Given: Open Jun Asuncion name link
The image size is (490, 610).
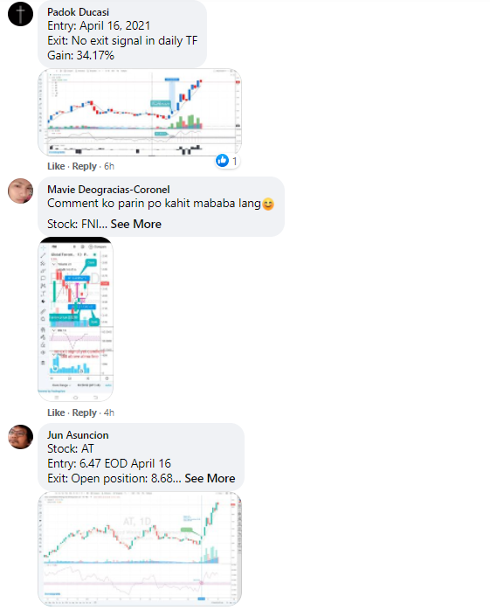Looking at the screenshot, I should (x=78, y=435).
